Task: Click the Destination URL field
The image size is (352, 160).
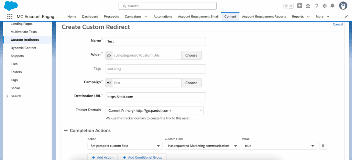Action: [x=156, y=97]
